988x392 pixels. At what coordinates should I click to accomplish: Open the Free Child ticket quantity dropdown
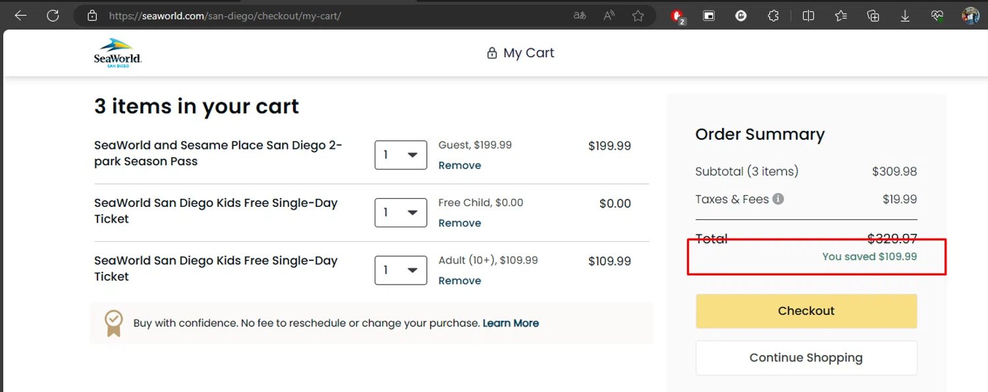400,212
